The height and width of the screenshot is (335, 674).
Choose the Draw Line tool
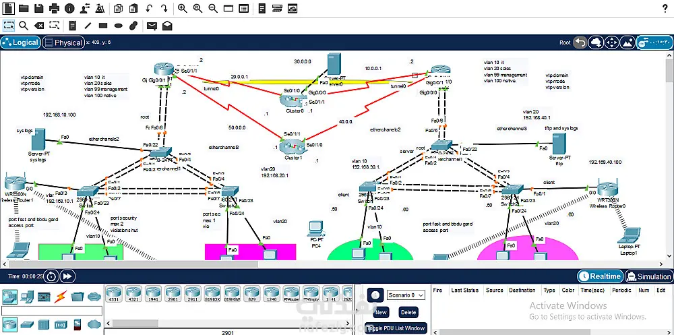tap(88, 26)
